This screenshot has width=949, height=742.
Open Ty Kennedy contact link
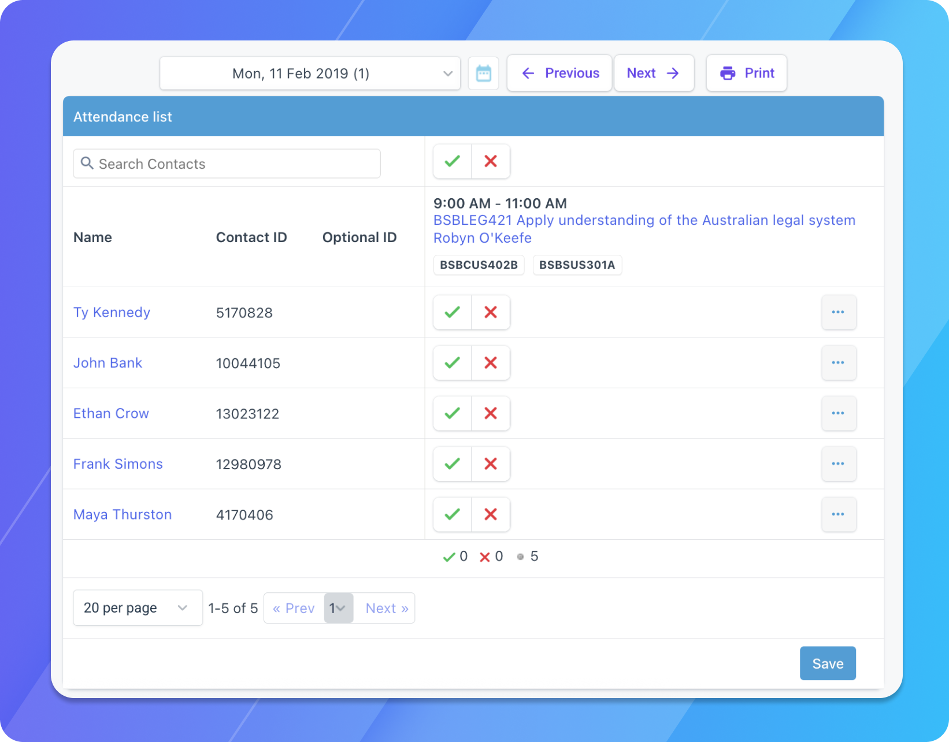[112, 313]
